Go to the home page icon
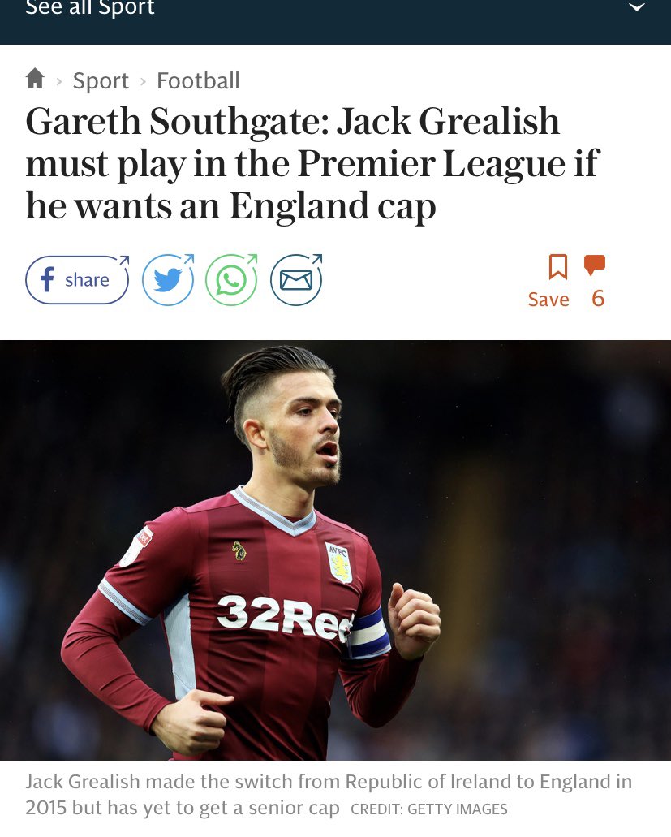Viewport: 671px width, 837px height. coord(35,79)
